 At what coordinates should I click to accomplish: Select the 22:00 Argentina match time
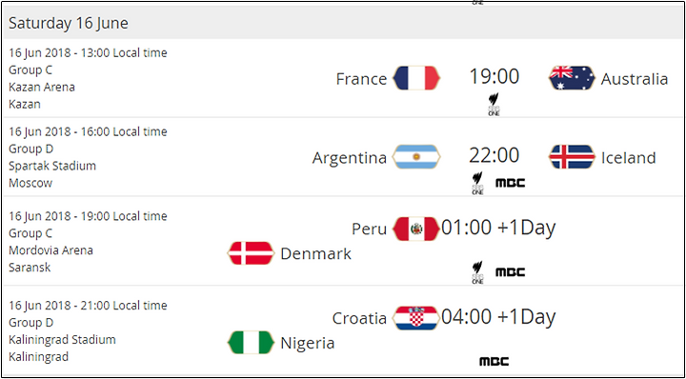[x=494, y=155]
